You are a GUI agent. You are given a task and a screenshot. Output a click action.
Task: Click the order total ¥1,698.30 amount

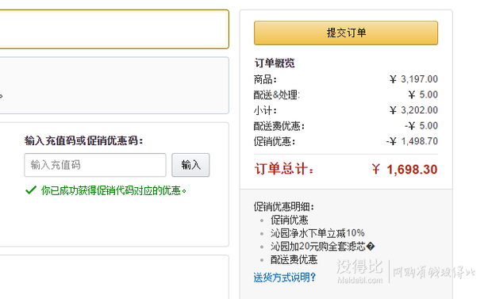405,170
